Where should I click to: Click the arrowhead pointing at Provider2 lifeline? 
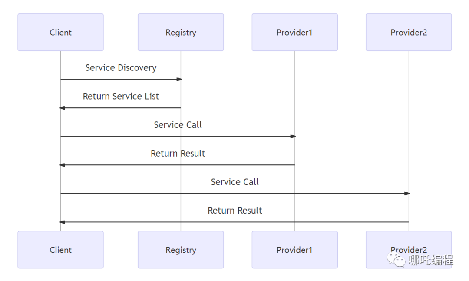pyautogui.click(x=407, y=194)
